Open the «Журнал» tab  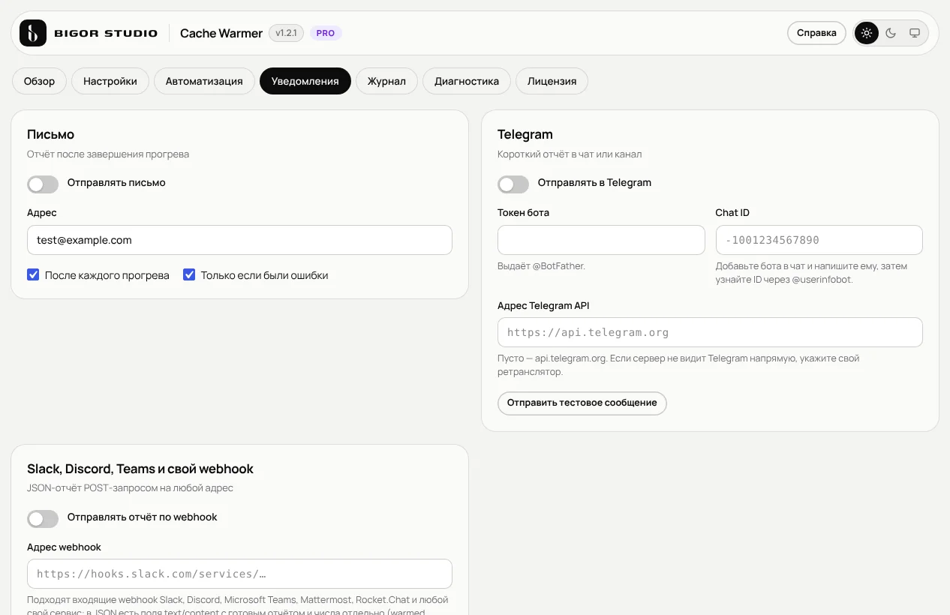coord(386,81)
